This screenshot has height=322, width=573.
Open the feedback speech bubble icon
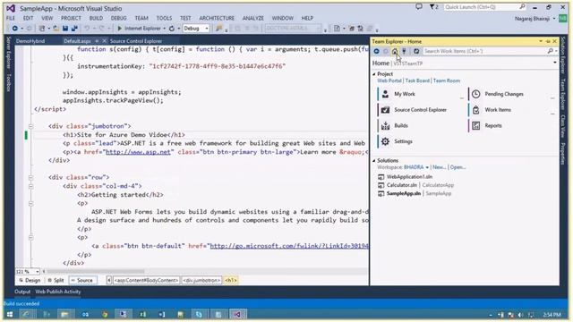[419, 7]
